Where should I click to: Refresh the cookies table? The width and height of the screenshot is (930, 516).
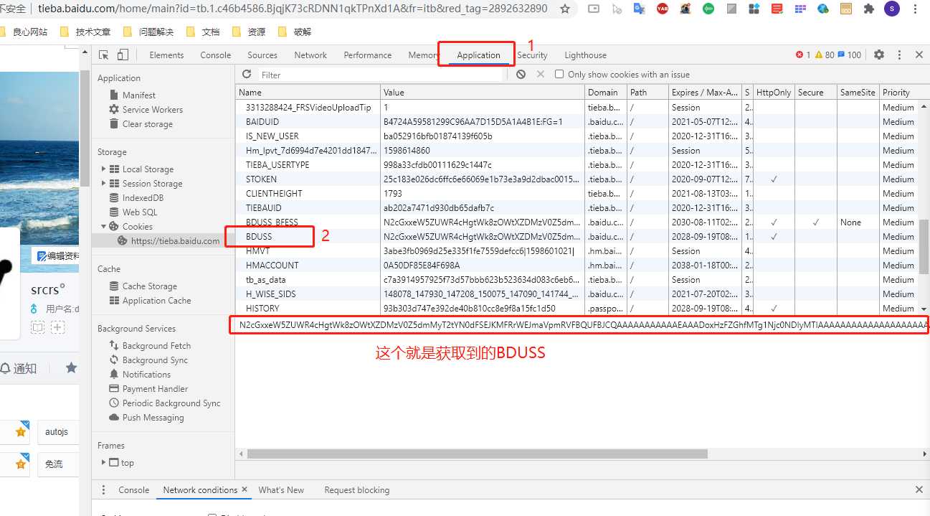247,75
